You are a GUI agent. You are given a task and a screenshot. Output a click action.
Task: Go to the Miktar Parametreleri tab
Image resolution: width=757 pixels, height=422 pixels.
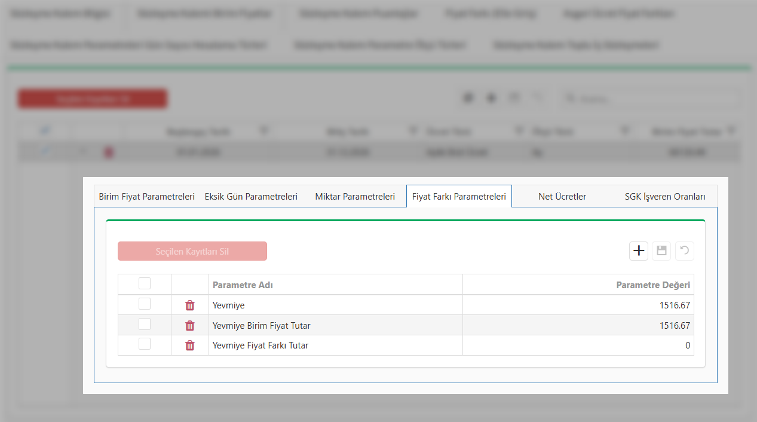coord(355,197)
